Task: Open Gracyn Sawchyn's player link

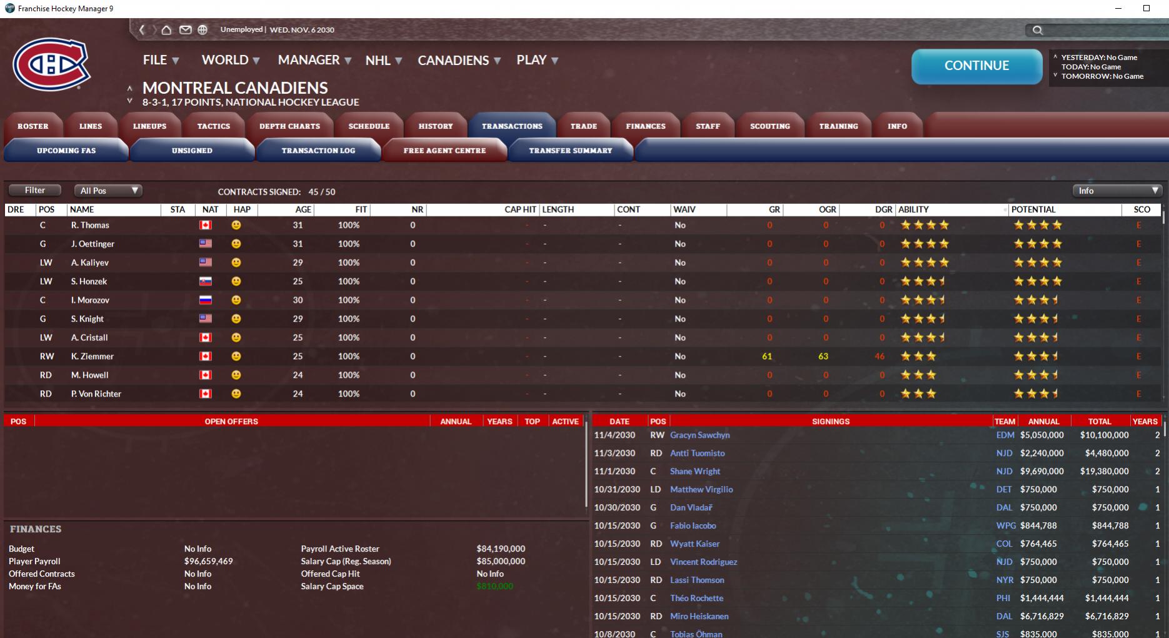Action: pos(700,435)
